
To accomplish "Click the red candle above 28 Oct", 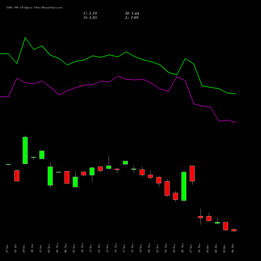I will click(17, 176).
